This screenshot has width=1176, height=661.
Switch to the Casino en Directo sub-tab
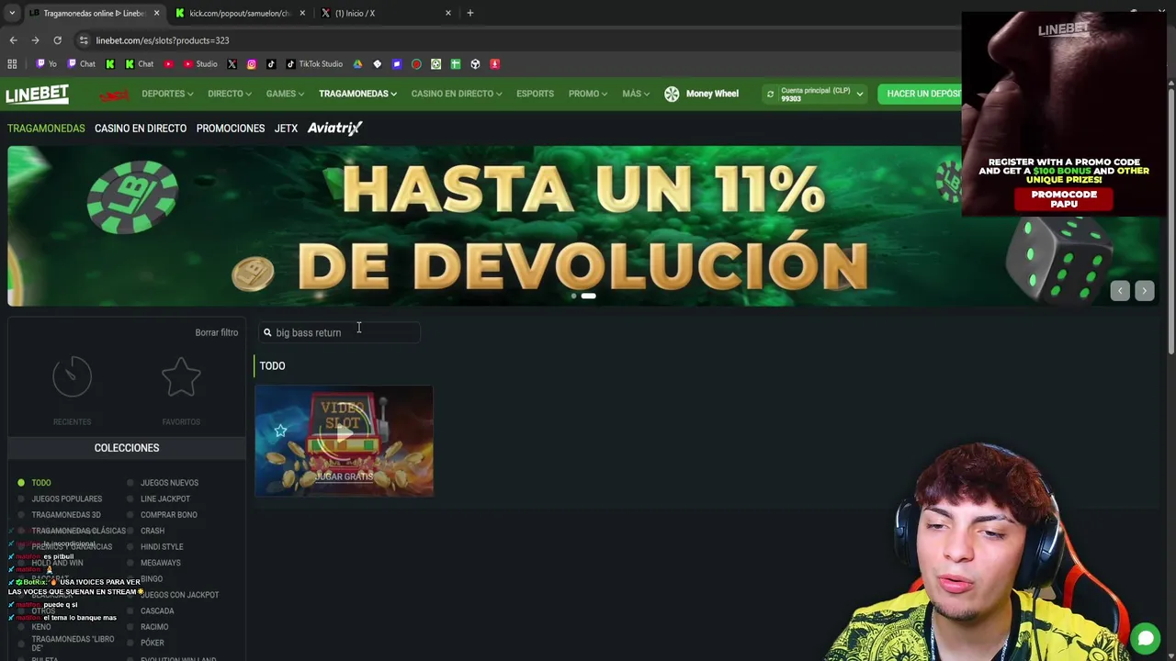point(141,129)
